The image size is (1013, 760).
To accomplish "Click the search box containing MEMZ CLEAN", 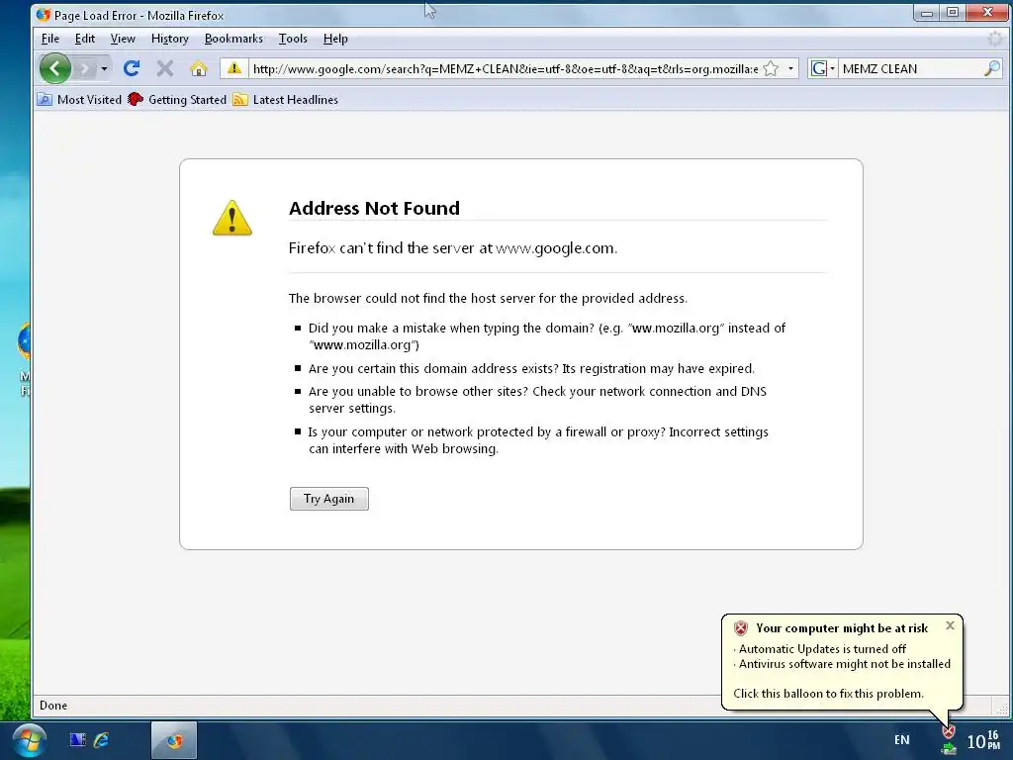I will (910, 68).
